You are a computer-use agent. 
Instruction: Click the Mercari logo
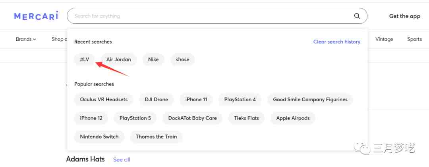click(36, 16)
